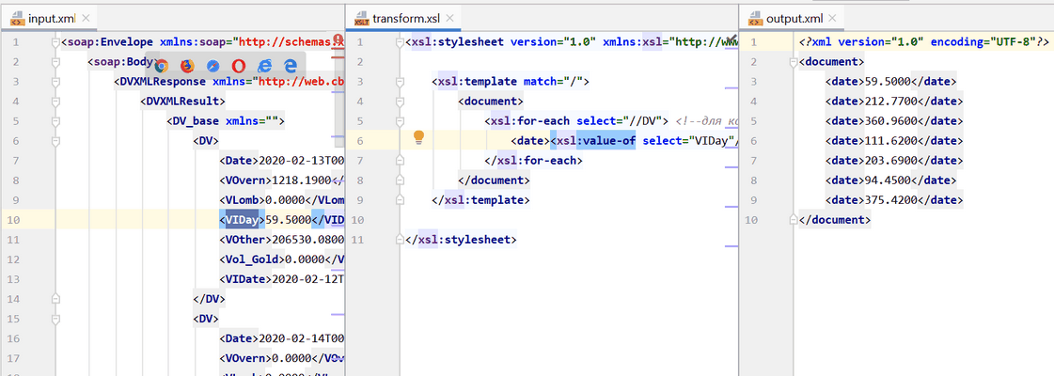Click the red error indicator in input.xml

(x=338, y=42)
